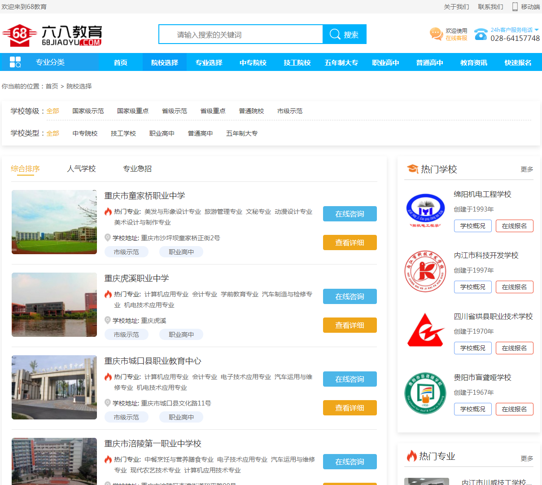Switch to the 综合排序 tab
This screenshot has height=485, width=542.
coord(25,169)
